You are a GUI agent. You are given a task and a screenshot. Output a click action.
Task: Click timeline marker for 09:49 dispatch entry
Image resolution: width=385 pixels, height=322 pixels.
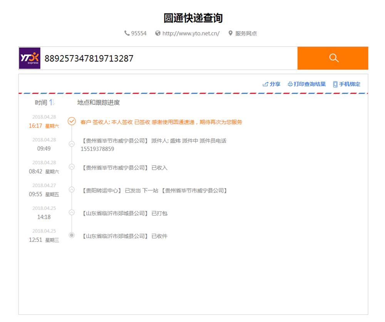(x=72, y=144)
